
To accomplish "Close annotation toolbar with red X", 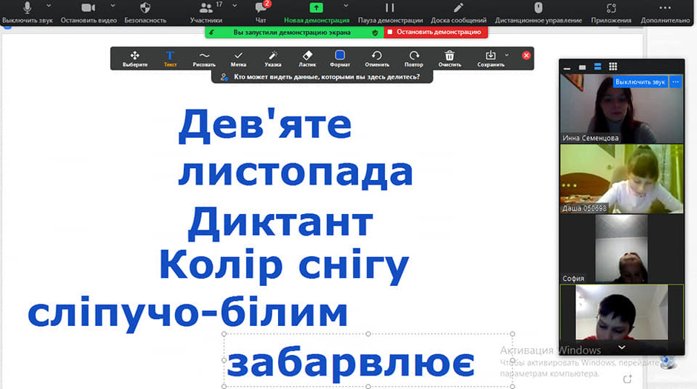I will (x=526, y=56).
